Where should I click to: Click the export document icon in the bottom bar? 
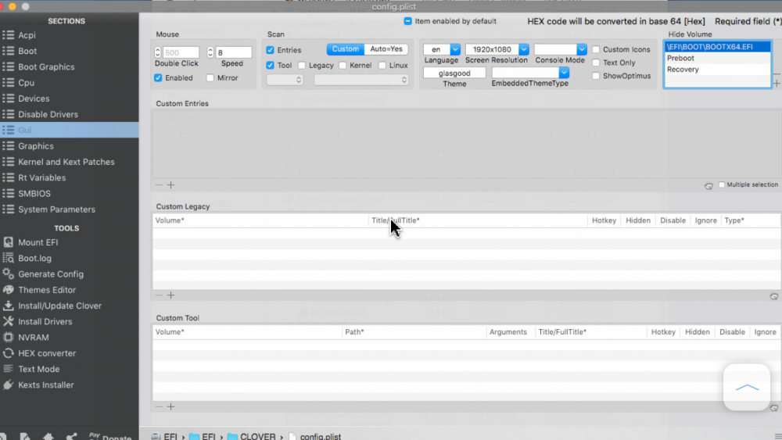[24, 437]
